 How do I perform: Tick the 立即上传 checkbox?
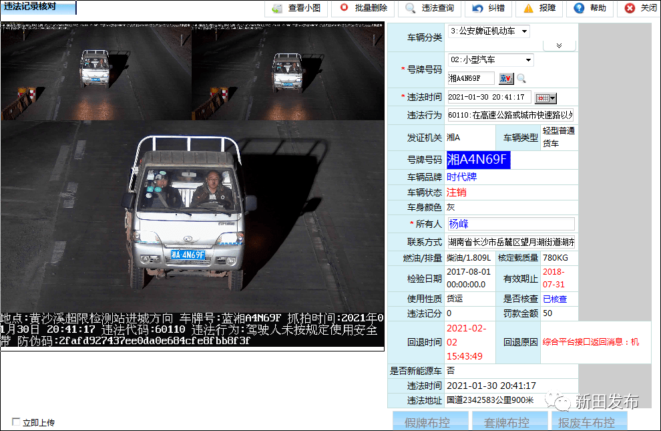coord(16,422)
